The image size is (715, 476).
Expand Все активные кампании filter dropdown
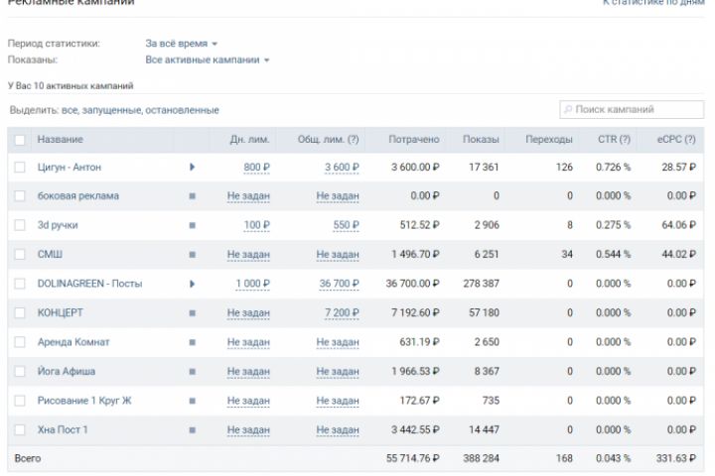point(208,60)
